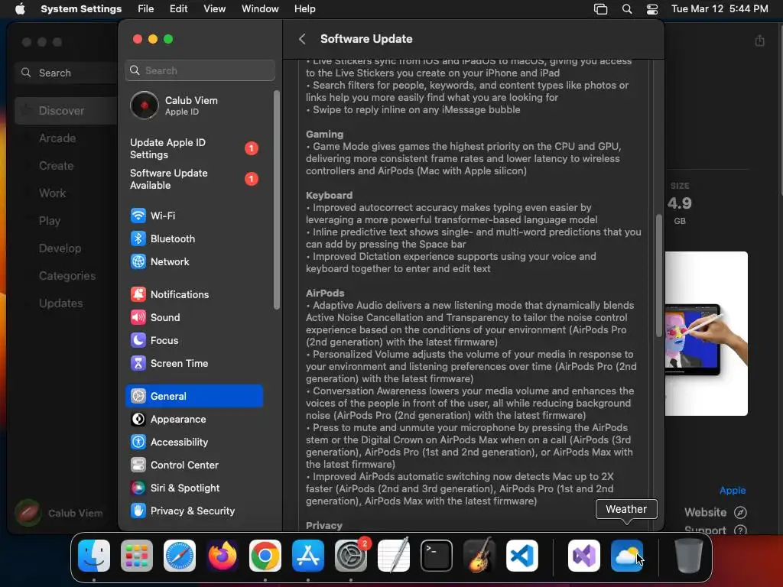
Task: Select Discover in App Store sidebar
Action: pyautogui.click(x=67, y=111)
